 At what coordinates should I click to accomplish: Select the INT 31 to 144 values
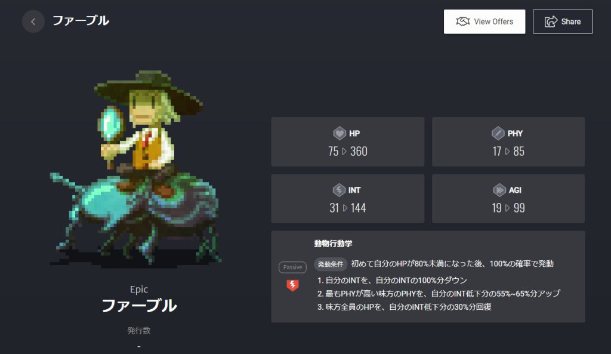[x=348, y=208]
